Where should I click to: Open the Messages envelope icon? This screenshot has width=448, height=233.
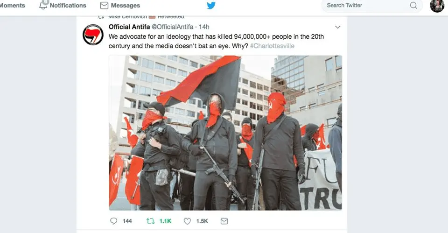click(x=104, y=5)
